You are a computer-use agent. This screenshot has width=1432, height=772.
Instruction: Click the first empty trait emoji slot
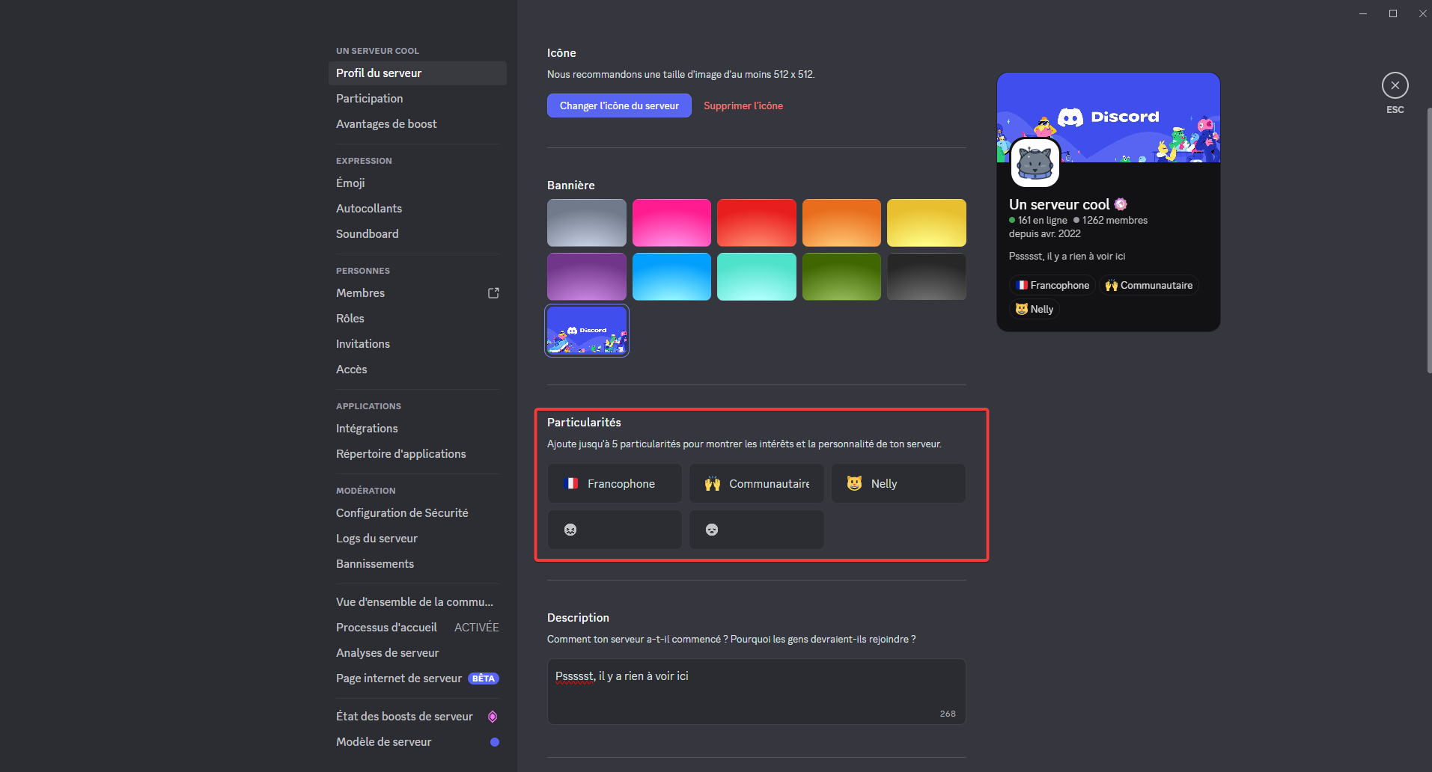click(x=570, y=530)
